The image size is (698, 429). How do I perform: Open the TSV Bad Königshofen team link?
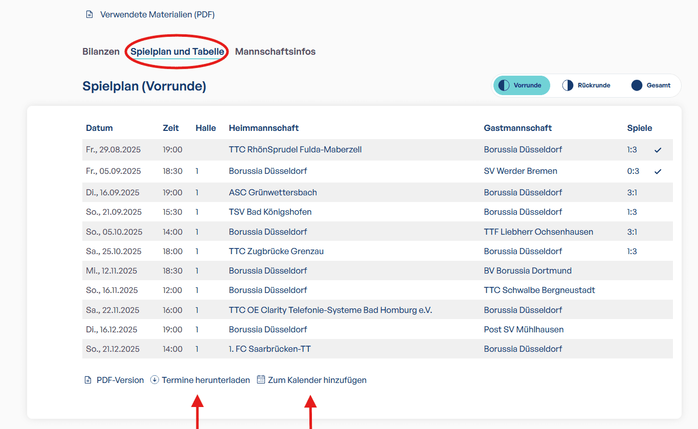pos(270,212)
